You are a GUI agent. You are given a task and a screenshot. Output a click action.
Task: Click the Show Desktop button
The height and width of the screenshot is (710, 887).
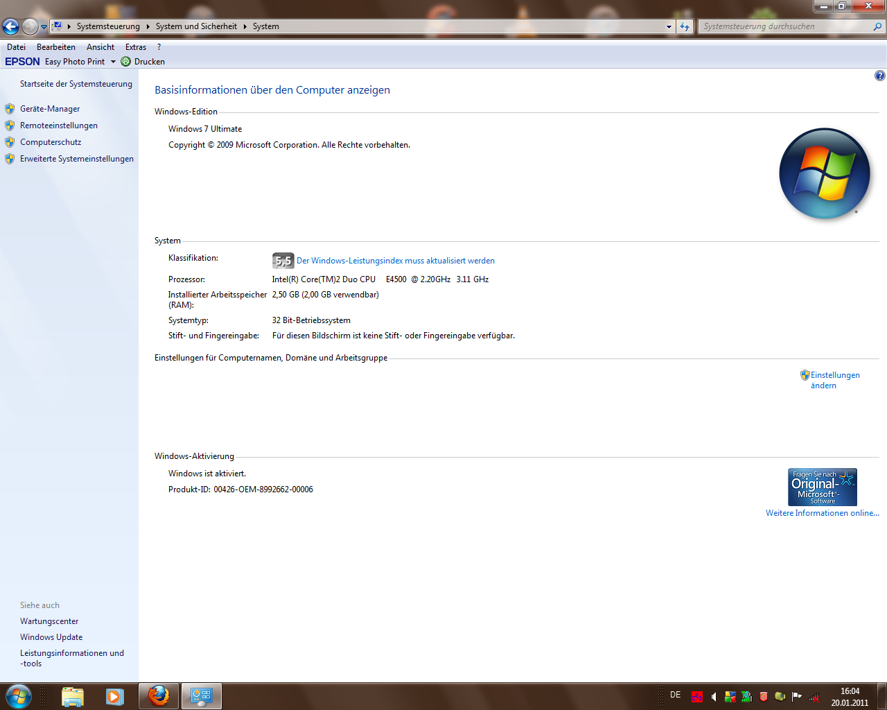(882, 696)
